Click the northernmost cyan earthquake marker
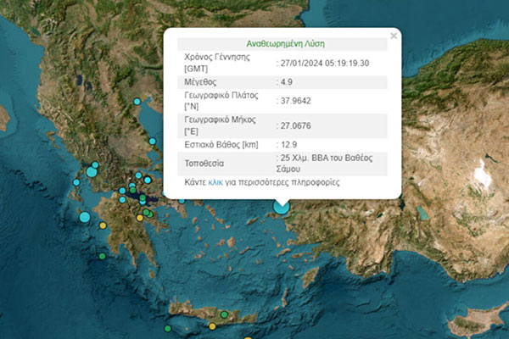Screen dimensions: 509x339 tap(137, 103)
